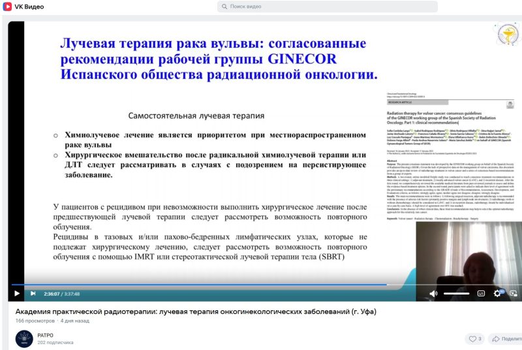This screenshot has height=350, width=522.
Task: Click the VK Видео logo icon
Action: pos(7,7)
